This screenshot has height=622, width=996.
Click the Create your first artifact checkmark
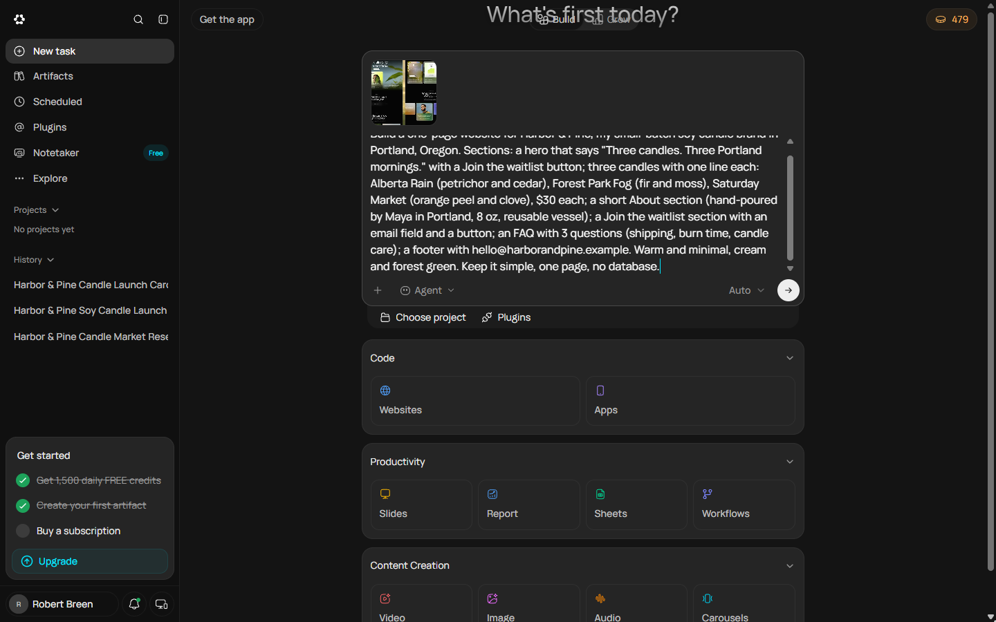pos(23,506)
